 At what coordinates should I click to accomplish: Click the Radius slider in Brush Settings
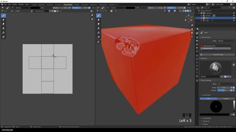[x=224, y=88]
